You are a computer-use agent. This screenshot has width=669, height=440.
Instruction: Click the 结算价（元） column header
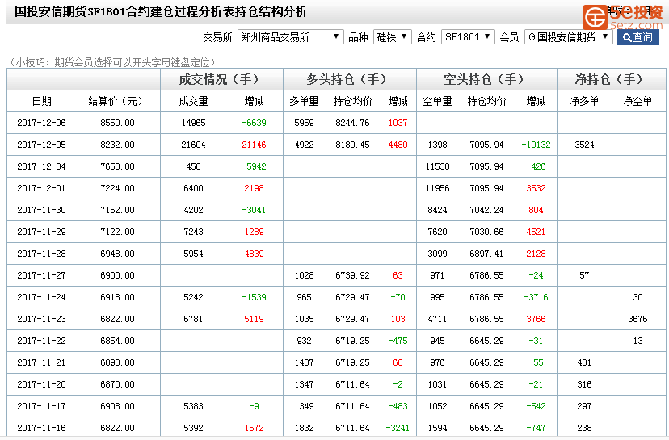(116, 101)
